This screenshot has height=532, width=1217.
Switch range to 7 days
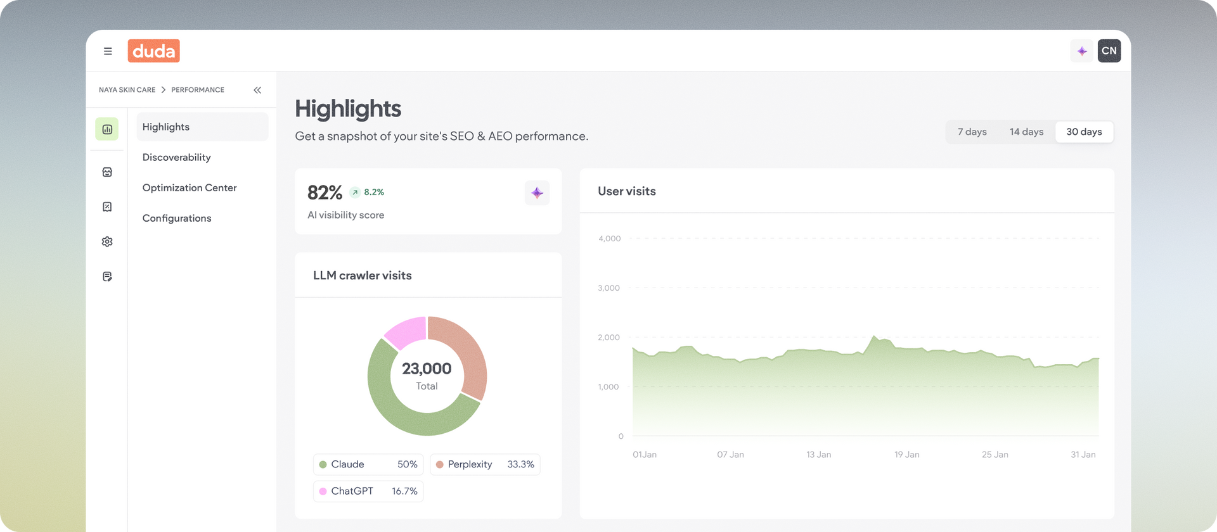972,132
